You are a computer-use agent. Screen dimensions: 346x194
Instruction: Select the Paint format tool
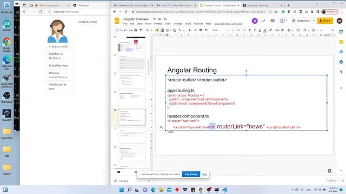141,30
